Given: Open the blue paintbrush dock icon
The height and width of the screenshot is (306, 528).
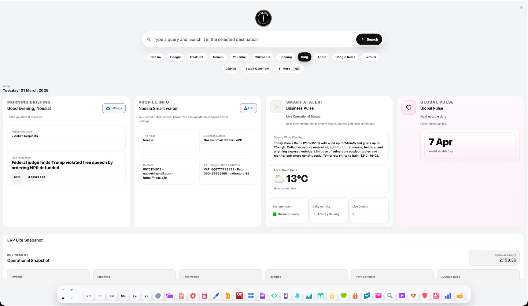Looking at the screenshot, I should [x=216, y=296].
